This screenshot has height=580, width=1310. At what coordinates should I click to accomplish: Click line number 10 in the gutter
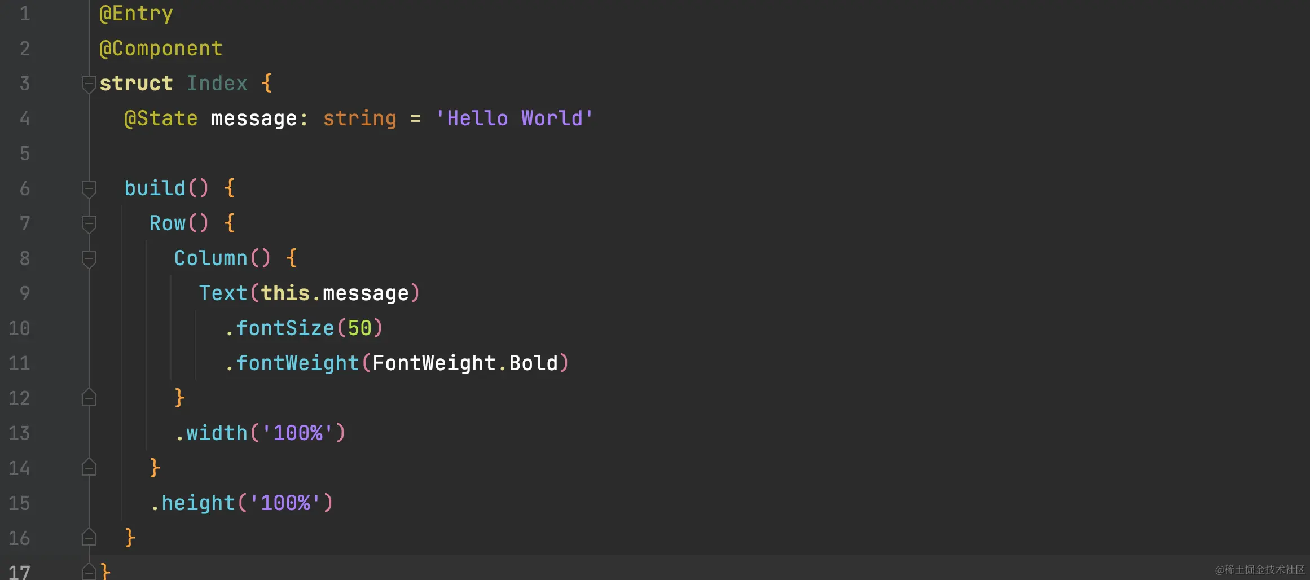(x=19, y=328)
